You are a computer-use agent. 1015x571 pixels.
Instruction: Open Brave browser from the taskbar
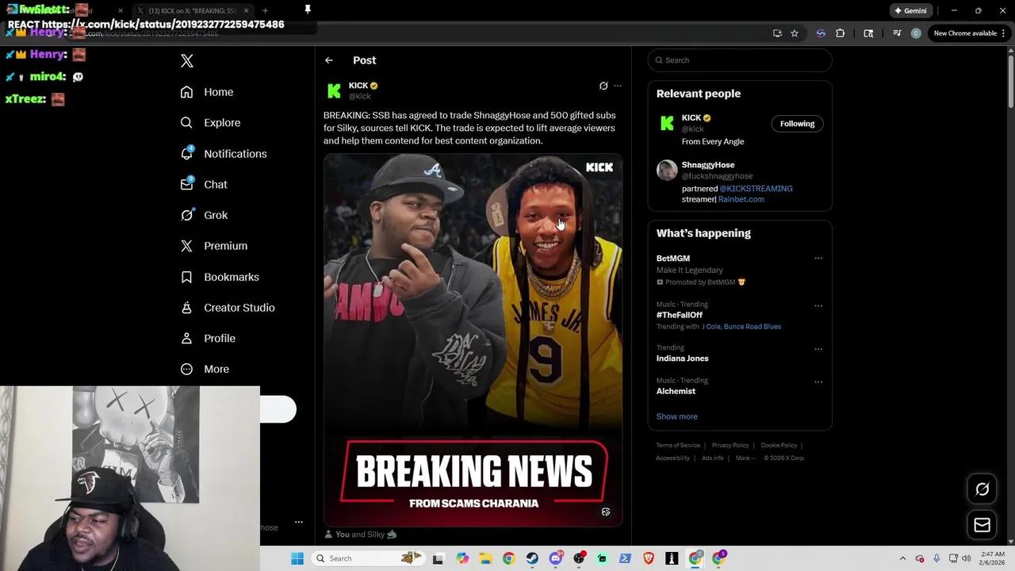tap(649, 558)
